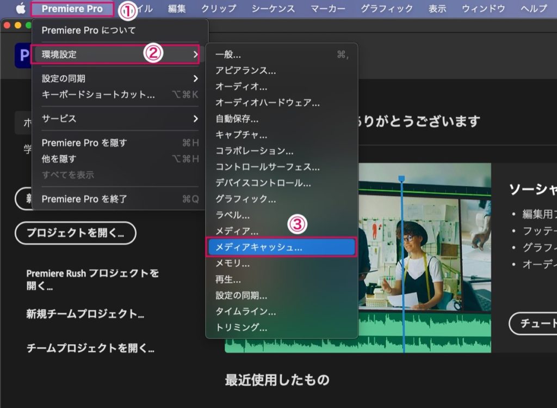
Task: Open タイムライン... preferences
Action: (x=282, y=311)
